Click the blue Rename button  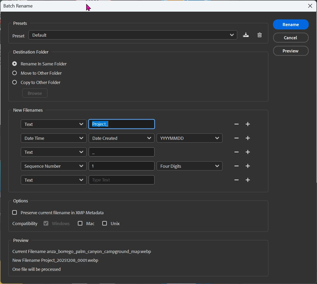coord(291,25)
